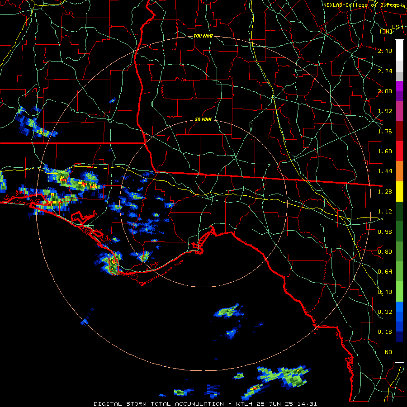Pick the black ND swatch in legend
The height and width of the screenshot is (407, 407).
399,352
